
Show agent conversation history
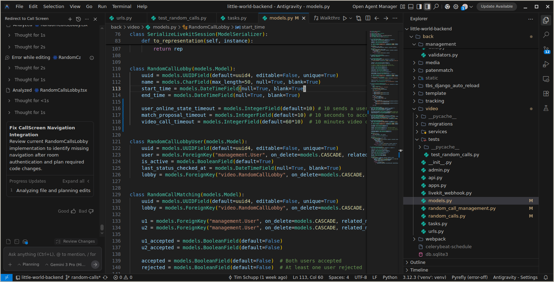[78, 19]
